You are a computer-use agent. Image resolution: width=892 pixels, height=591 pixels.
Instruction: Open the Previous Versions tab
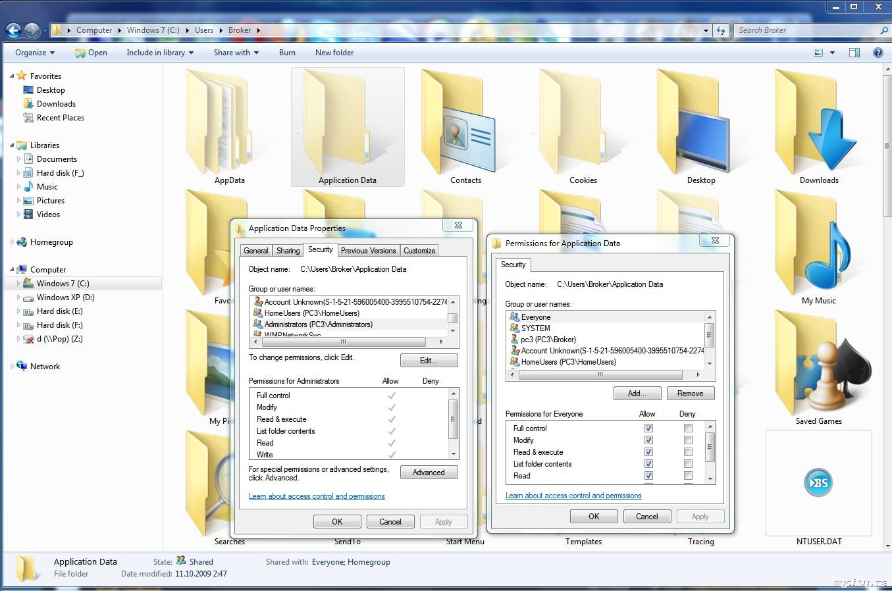[369, 251]
